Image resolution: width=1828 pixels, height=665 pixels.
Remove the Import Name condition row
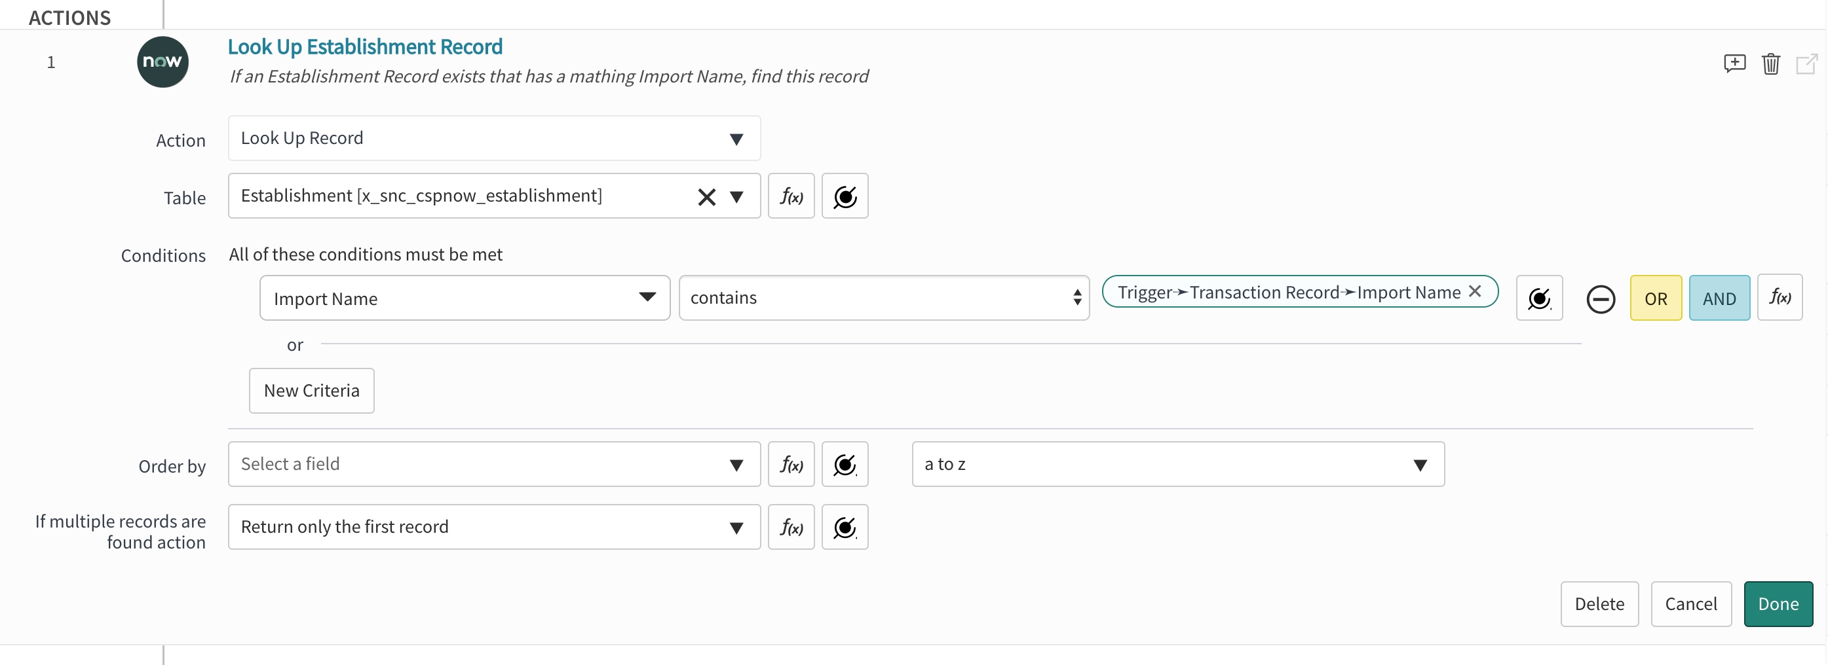click(x=1600, y=298)
